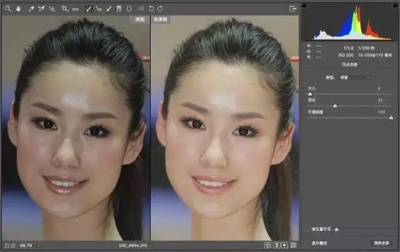Image resolution: width=400 pixels, height=252 pixels.
Task: Click the 70-200@175 毫米 lens text
Action: pos(375,55)
